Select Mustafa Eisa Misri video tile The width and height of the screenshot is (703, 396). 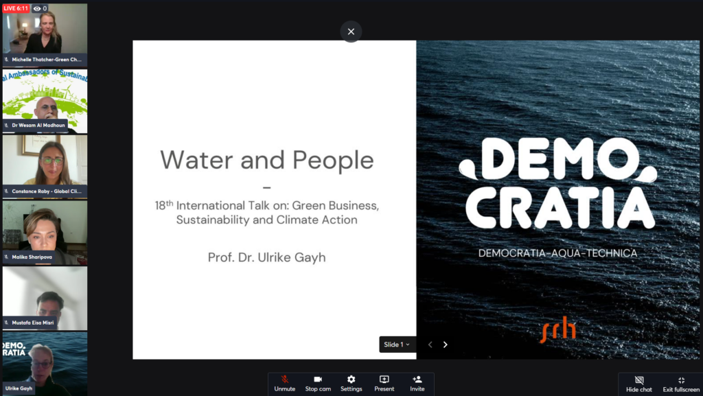tap(45, 299)
